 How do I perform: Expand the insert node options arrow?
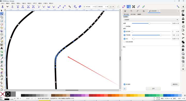[x=7, y=7]
